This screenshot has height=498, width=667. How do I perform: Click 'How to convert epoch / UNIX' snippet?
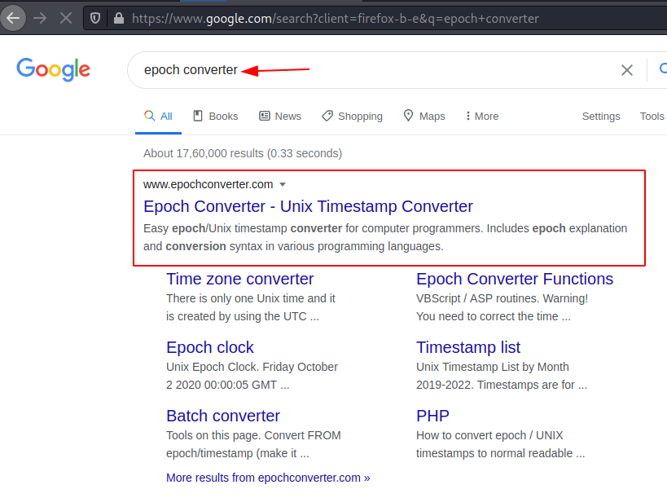point(501,444)
